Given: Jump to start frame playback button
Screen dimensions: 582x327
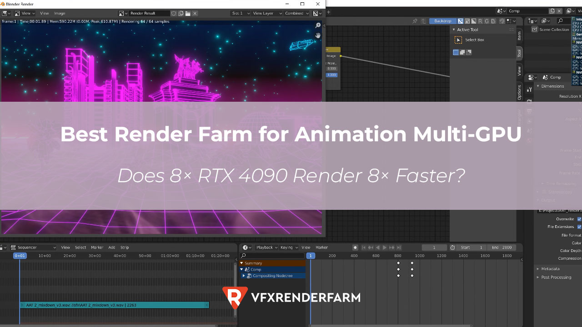Looking at the screenshot, I should 363,248.
